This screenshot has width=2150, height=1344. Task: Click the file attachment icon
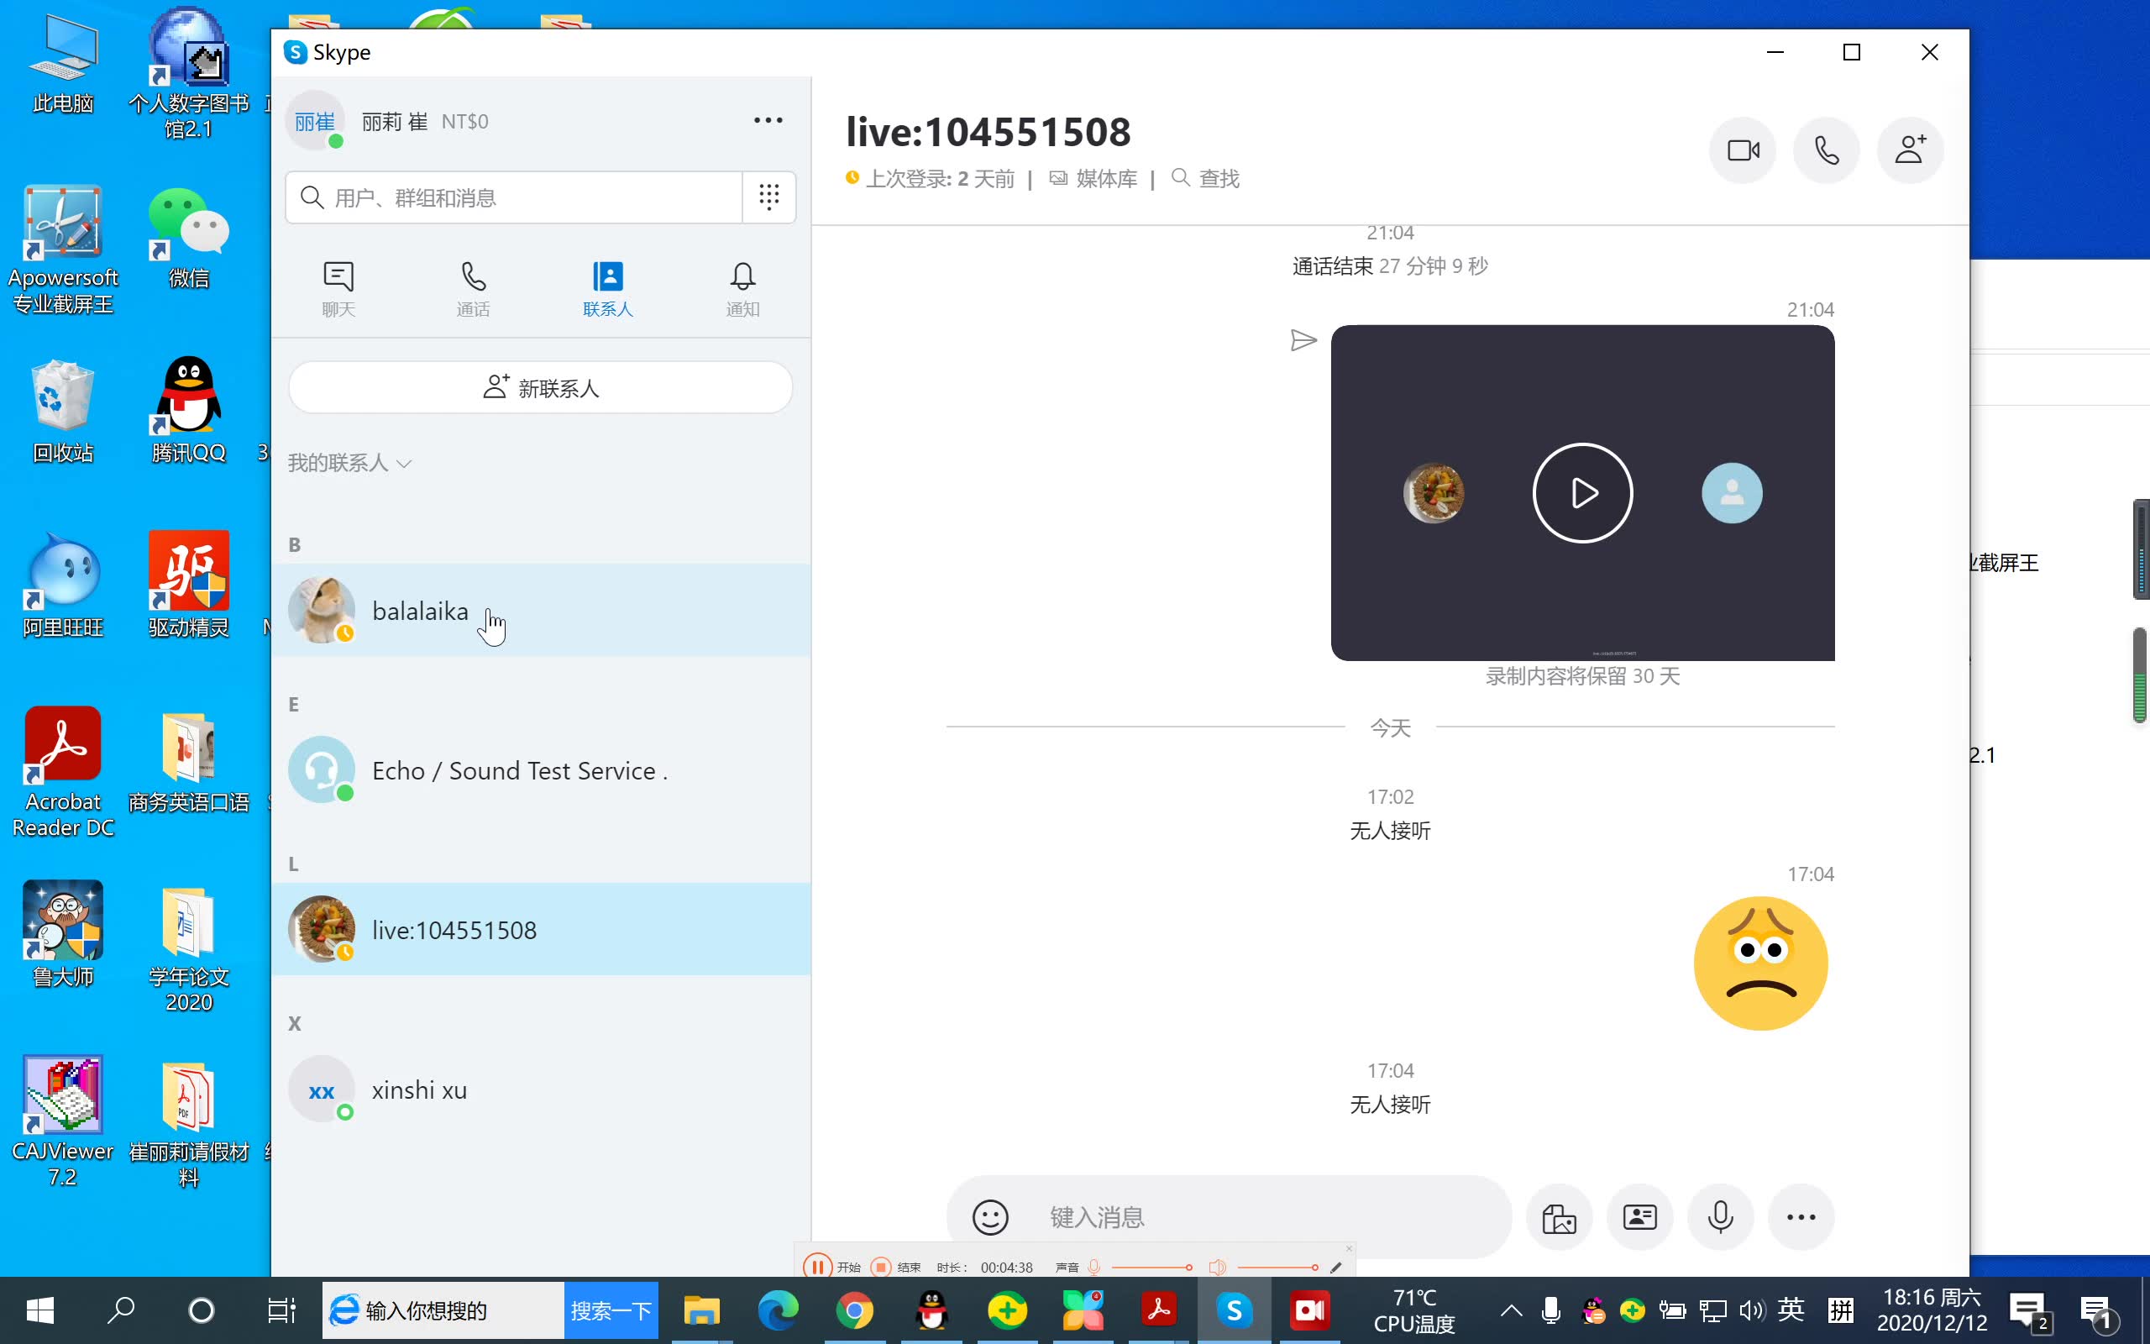coord(1557,1217)
